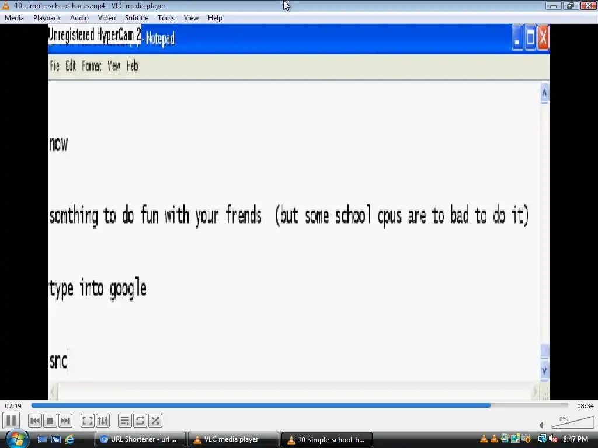Minimize the VLC window

click(554, 6)
